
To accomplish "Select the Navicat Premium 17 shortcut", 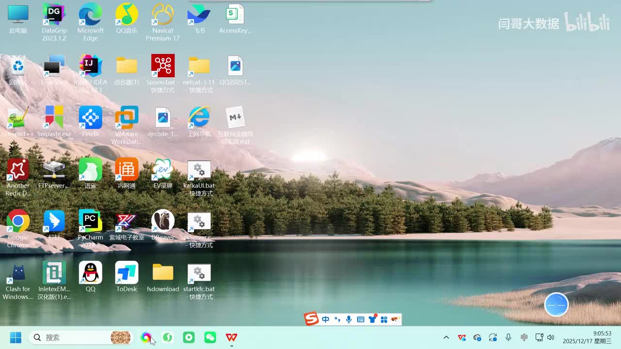I will [x=163, y=22].
